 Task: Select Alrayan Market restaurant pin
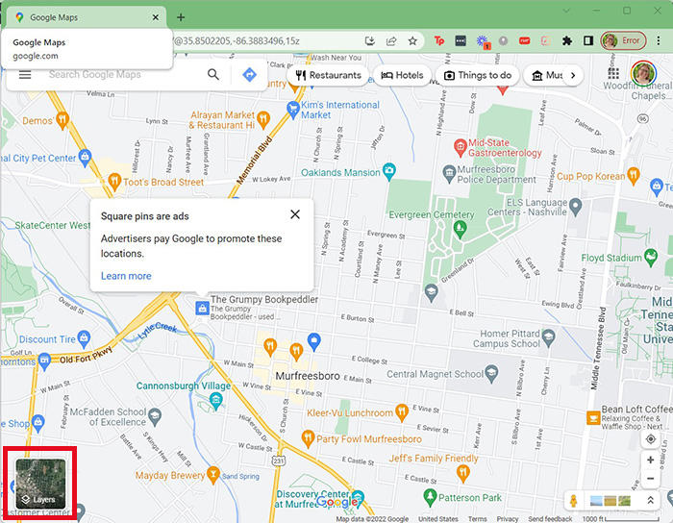coord(263,120)
